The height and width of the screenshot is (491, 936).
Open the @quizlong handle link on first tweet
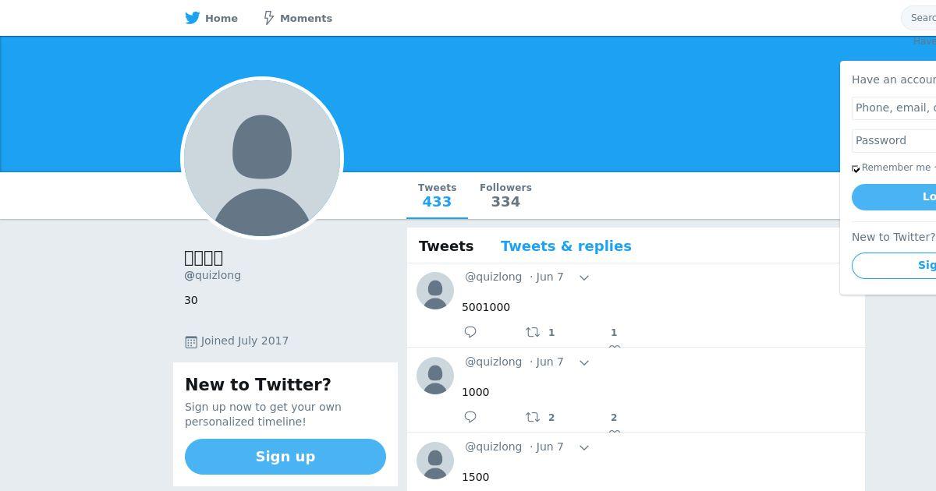(x=493, y=277)
